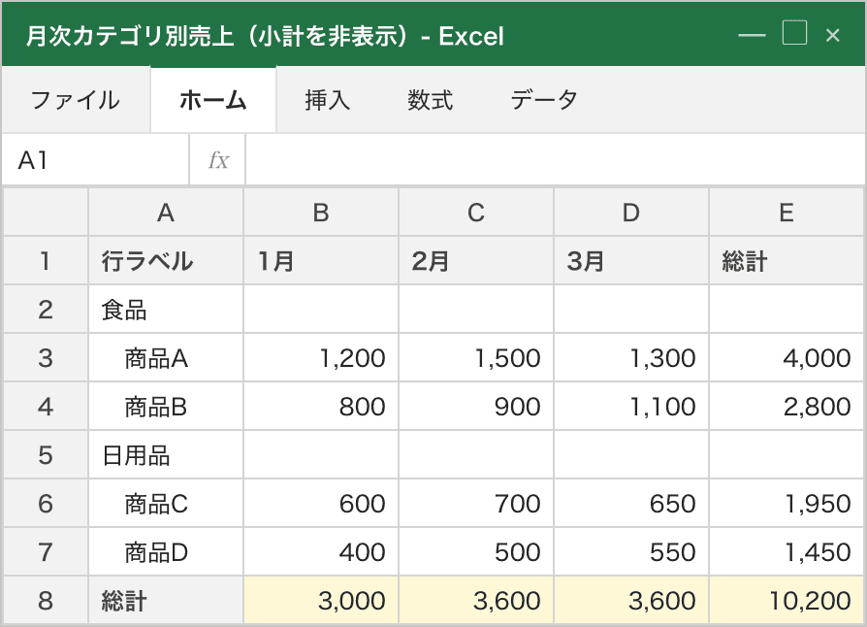Select column B header
Viewport: 867px width, 627px height.
321,213
